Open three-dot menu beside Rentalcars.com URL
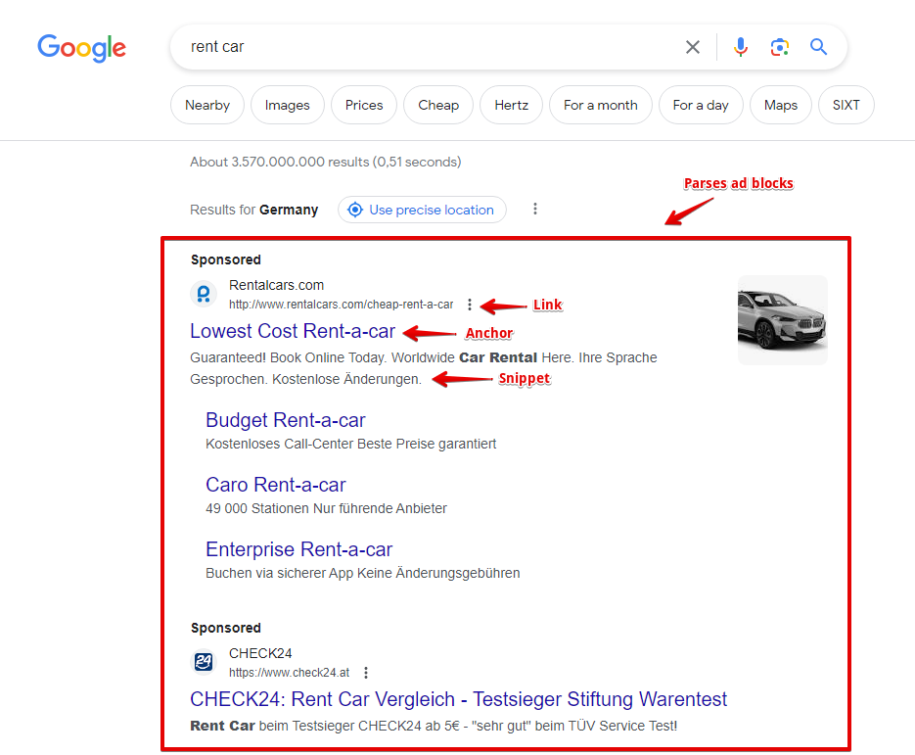 471,305
